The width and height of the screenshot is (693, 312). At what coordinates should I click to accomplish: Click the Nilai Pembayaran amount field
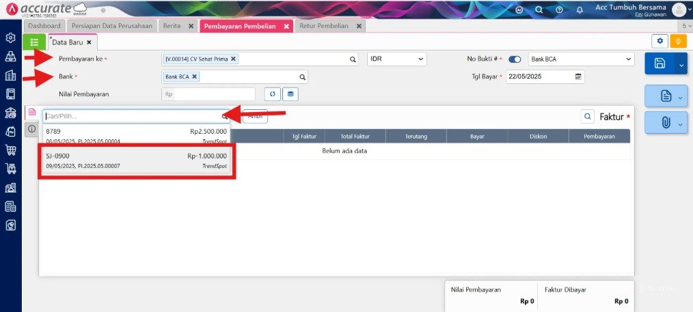(x=208, y=94)
